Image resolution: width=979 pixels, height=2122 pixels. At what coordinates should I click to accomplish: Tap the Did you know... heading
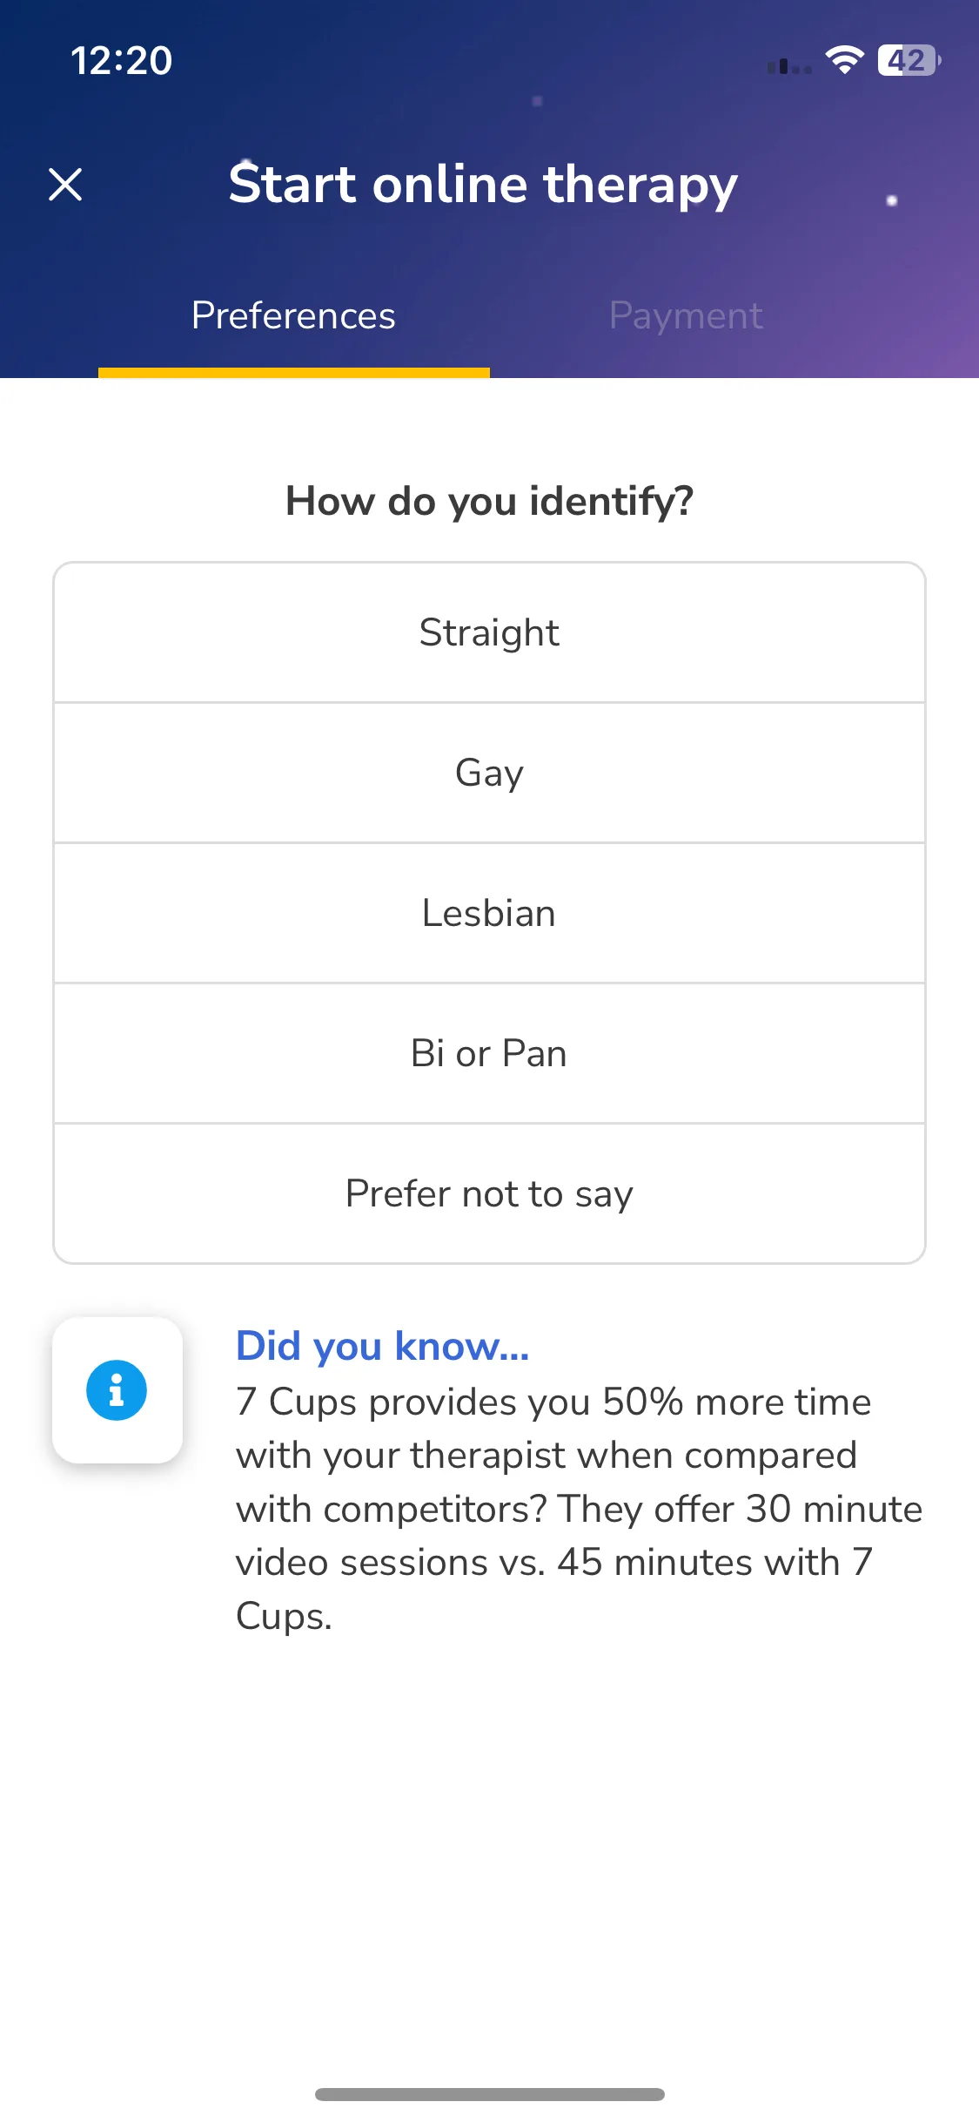[383, 1346]
